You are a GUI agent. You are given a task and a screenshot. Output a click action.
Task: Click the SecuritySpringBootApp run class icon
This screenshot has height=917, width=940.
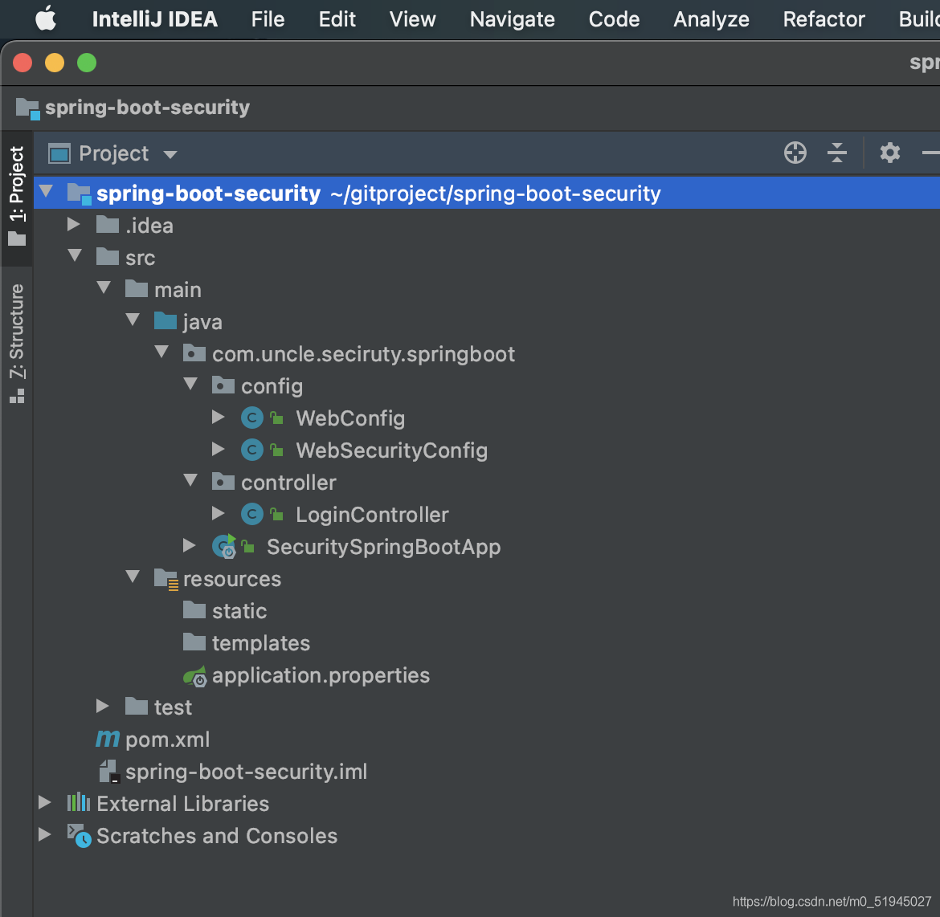click(x=224, y=547)
